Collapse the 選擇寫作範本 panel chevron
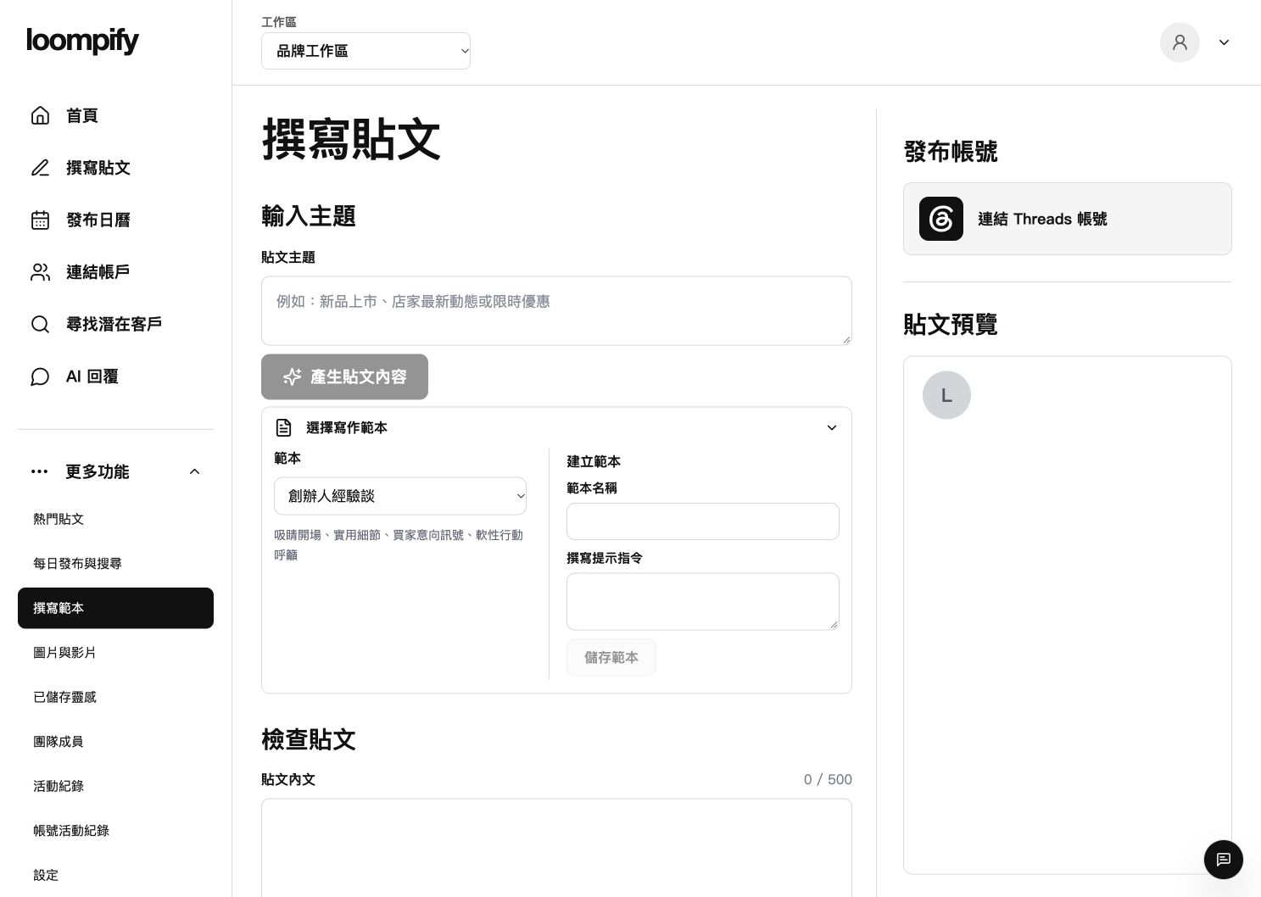Screen dimensions: 1261x897 pos(832,427)
